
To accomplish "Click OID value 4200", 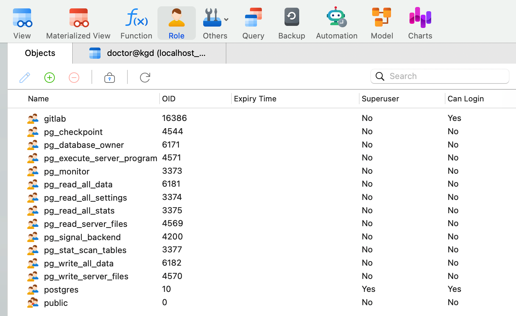I will tap(172, 237).
